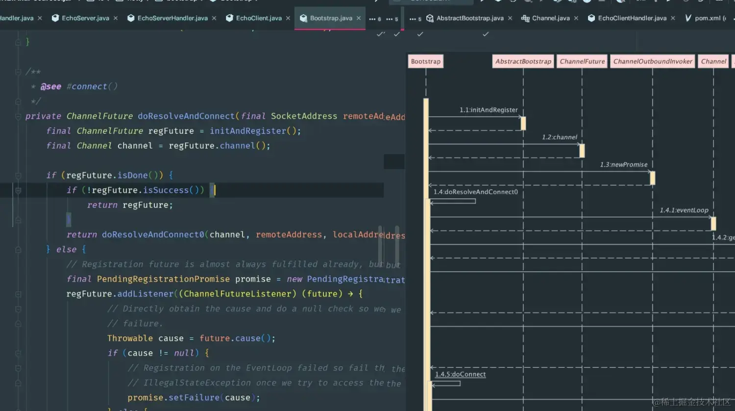This screenshot has height=411, width=735.
Task: Close the AbstractBootstrap.java tab
Action: tap(510, 18)
